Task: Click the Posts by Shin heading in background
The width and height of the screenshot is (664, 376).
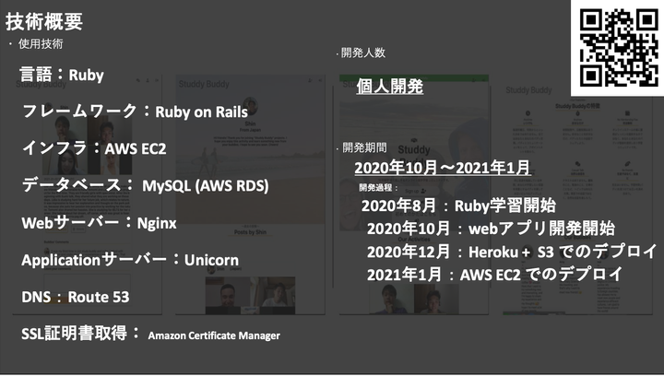Action: [x=250, y=232]
